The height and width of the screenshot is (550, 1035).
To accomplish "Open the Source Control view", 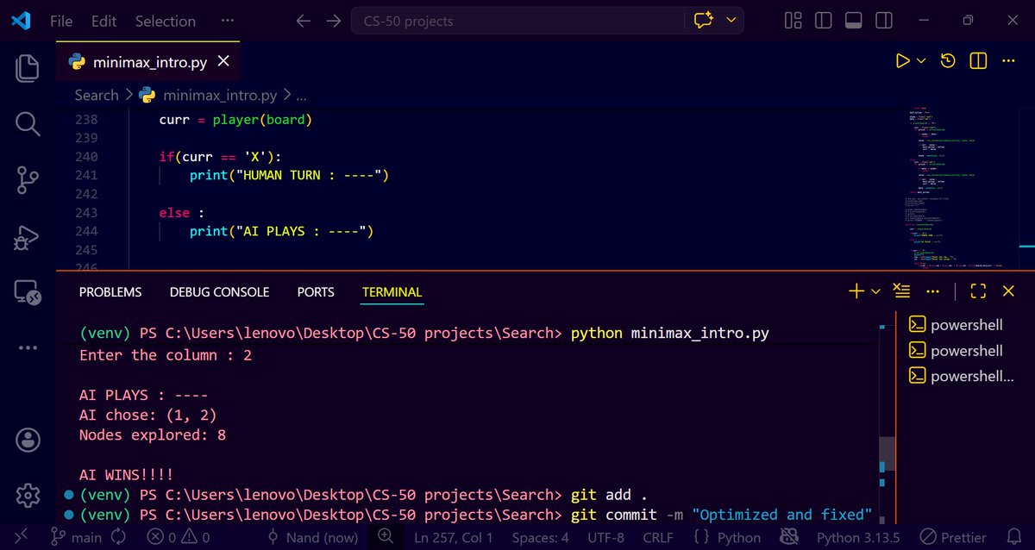I will (x=28, y=180).
